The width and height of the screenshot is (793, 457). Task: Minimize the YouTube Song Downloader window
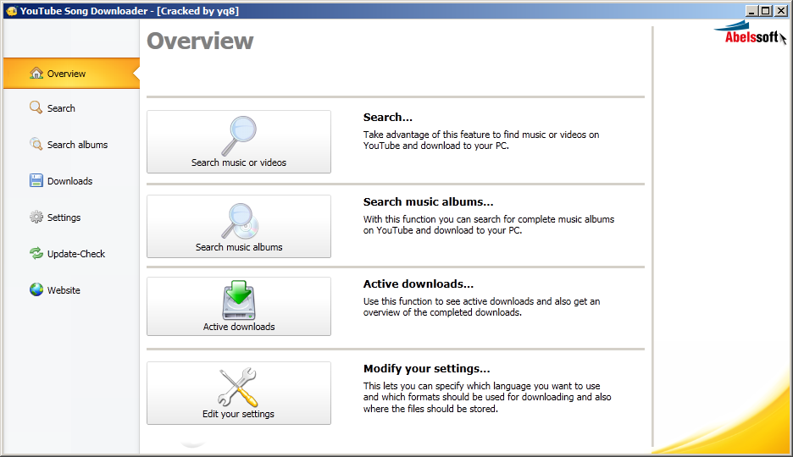[751, 11]
